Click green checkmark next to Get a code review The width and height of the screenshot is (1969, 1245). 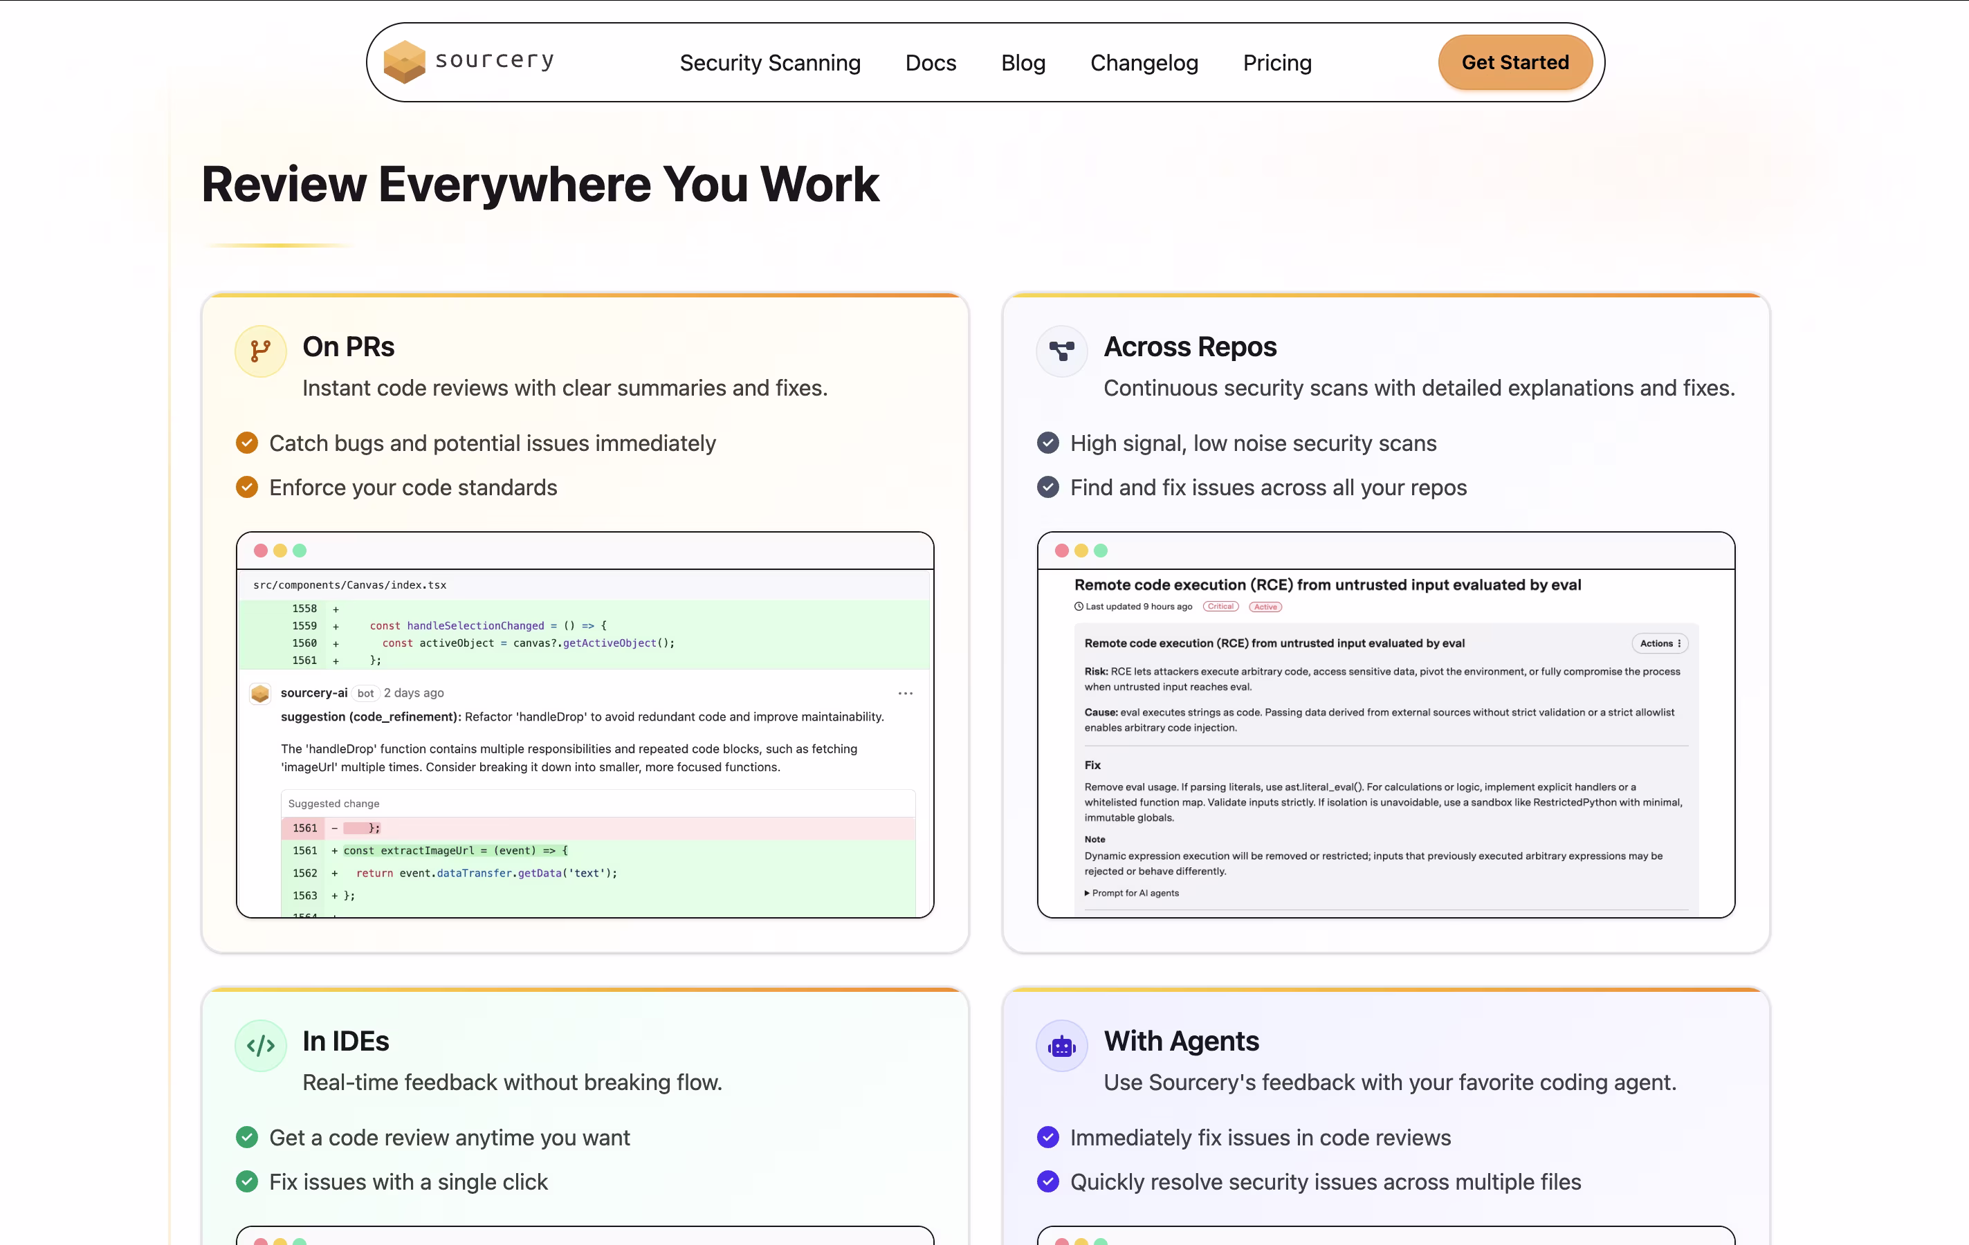(247, 1137)
